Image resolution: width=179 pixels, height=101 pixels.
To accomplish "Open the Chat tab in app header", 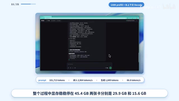I will coord(48,20).
